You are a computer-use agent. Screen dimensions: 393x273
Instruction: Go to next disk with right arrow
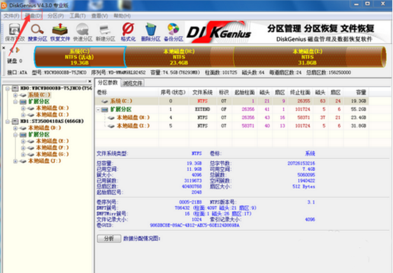[x=18, y=50]
